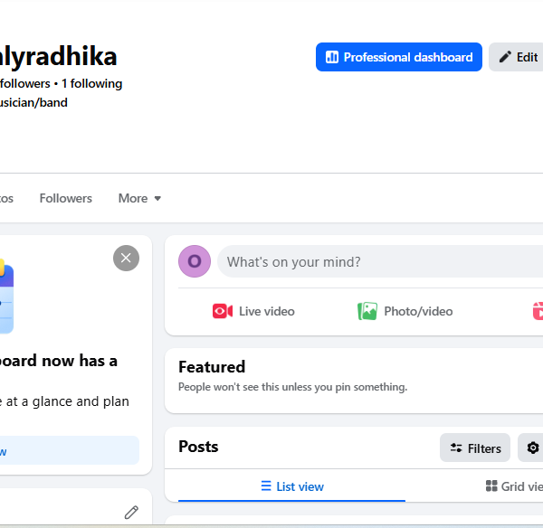
Task: Open the Professional dashboard
Action: tap(398, 57)
